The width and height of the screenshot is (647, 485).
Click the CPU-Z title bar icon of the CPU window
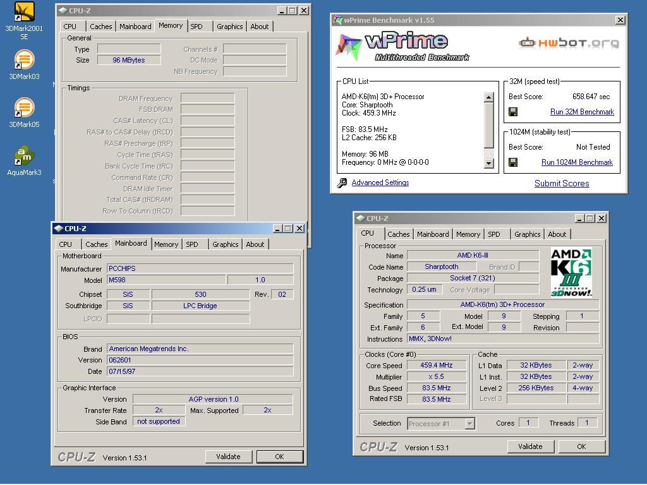coord(360,219)
